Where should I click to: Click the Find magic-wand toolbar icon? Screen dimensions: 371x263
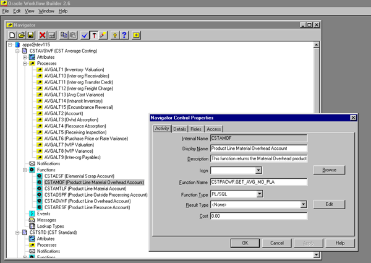click(x=103, y=35)
